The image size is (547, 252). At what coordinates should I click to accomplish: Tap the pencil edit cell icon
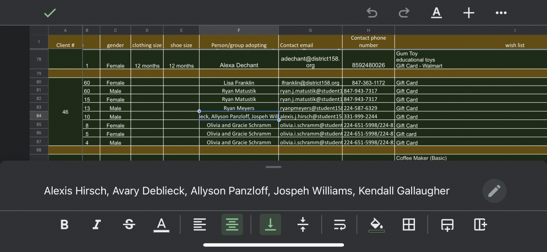click(494, 191)
